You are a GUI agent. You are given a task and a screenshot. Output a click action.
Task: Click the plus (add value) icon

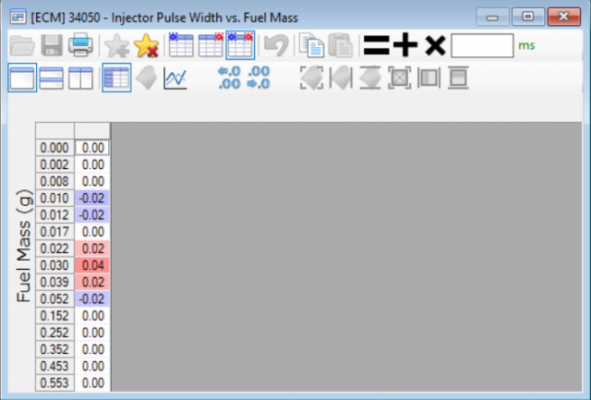coord(404,44)
